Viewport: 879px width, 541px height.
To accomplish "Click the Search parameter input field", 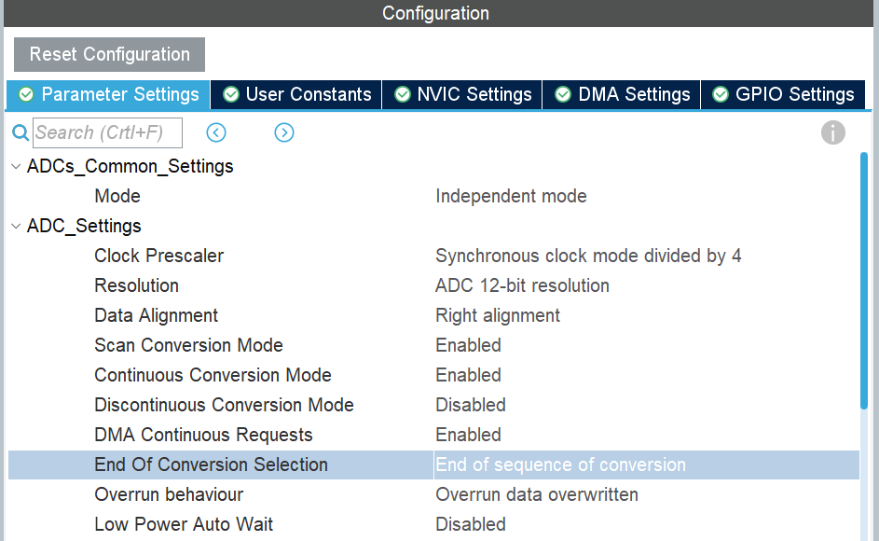I will pyautogui.click(x=107, y=132).
